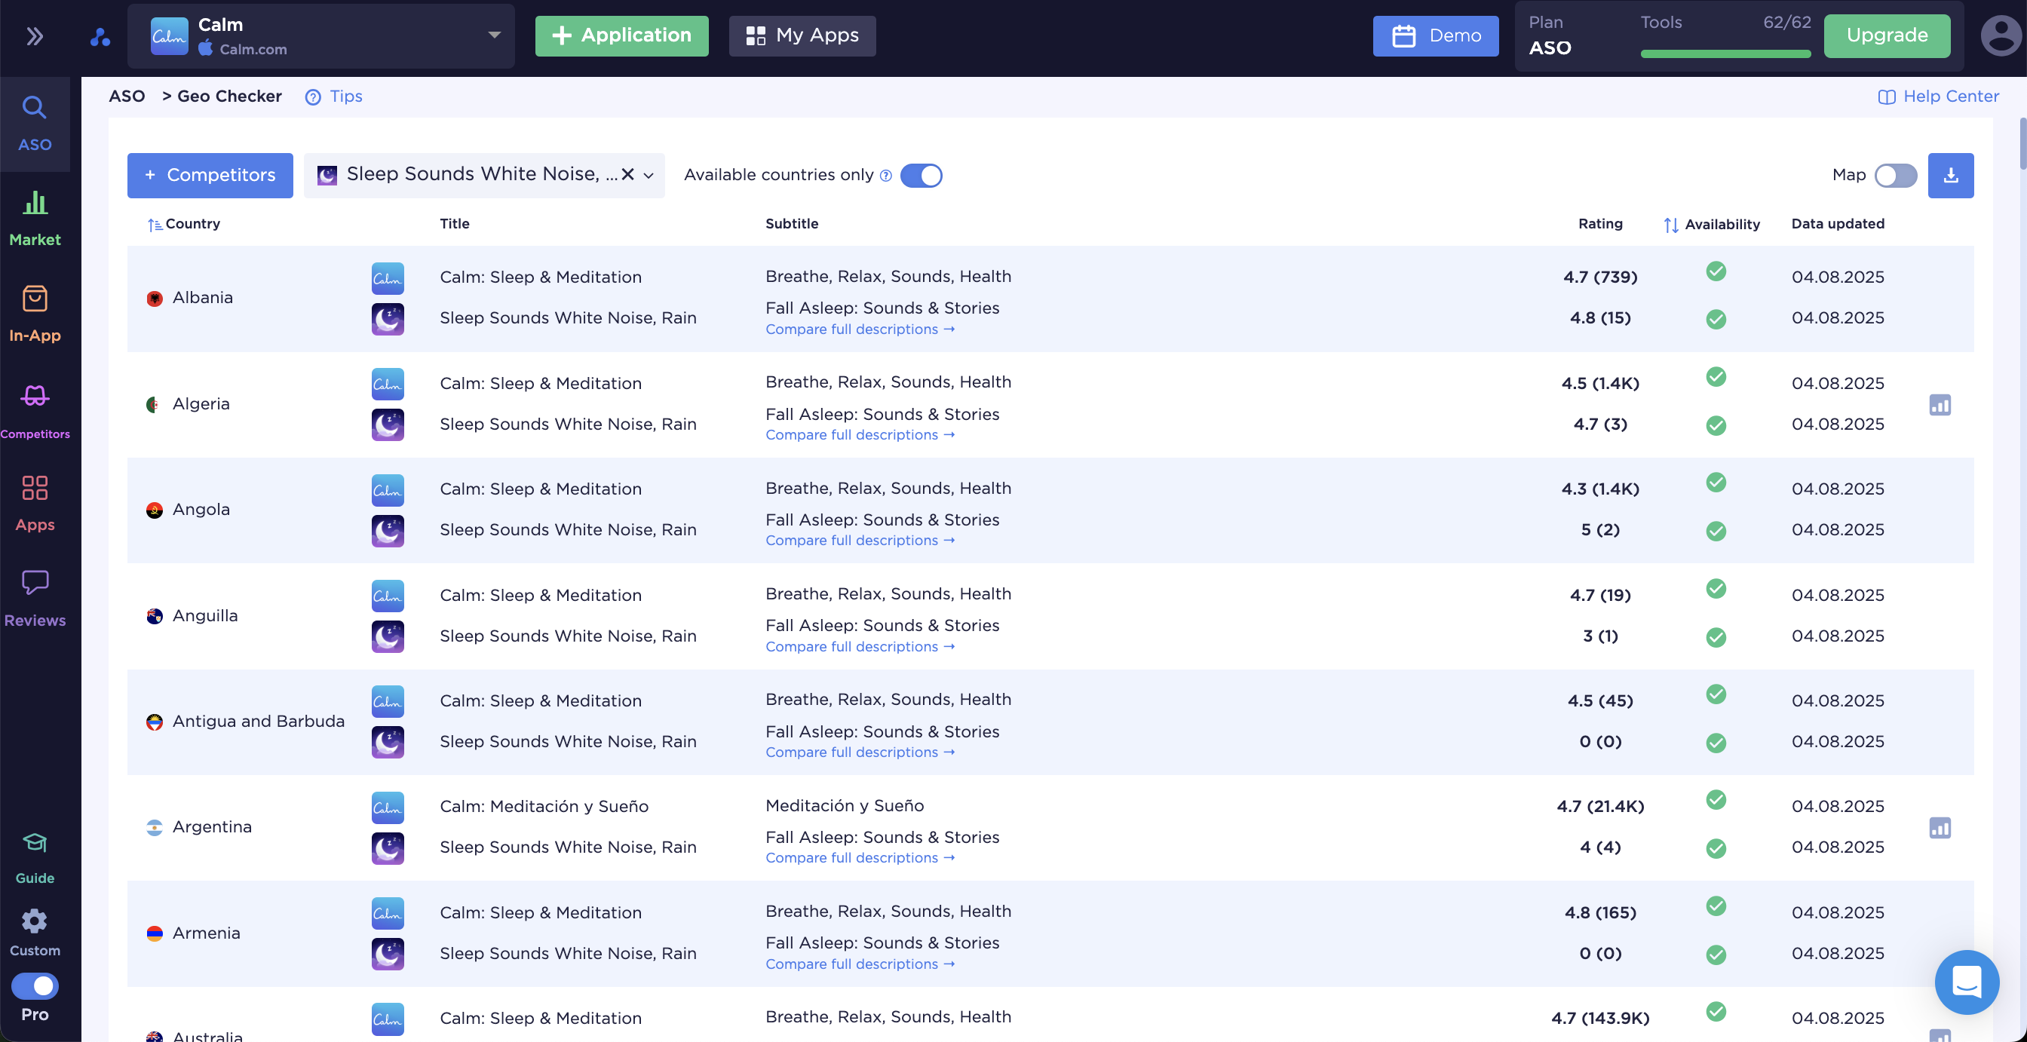
Task: Sort by Availability column
Action: [x=1712, y=225]
